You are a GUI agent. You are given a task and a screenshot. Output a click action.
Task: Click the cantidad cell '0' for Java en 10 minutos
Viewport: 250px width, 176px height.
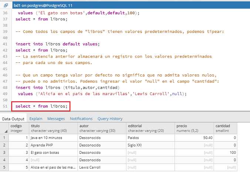(x=226, y=138)
